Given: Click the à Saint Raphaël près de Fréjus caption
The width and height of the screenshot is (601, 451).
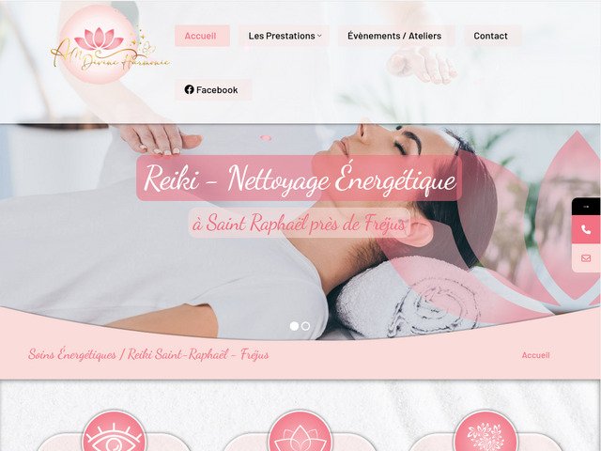Looking at the screenshot, I should (300, 224).
